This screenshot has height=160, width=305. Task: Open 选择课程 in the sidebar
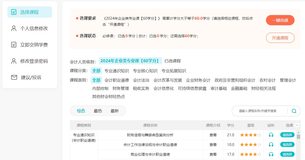pos(30,12)
